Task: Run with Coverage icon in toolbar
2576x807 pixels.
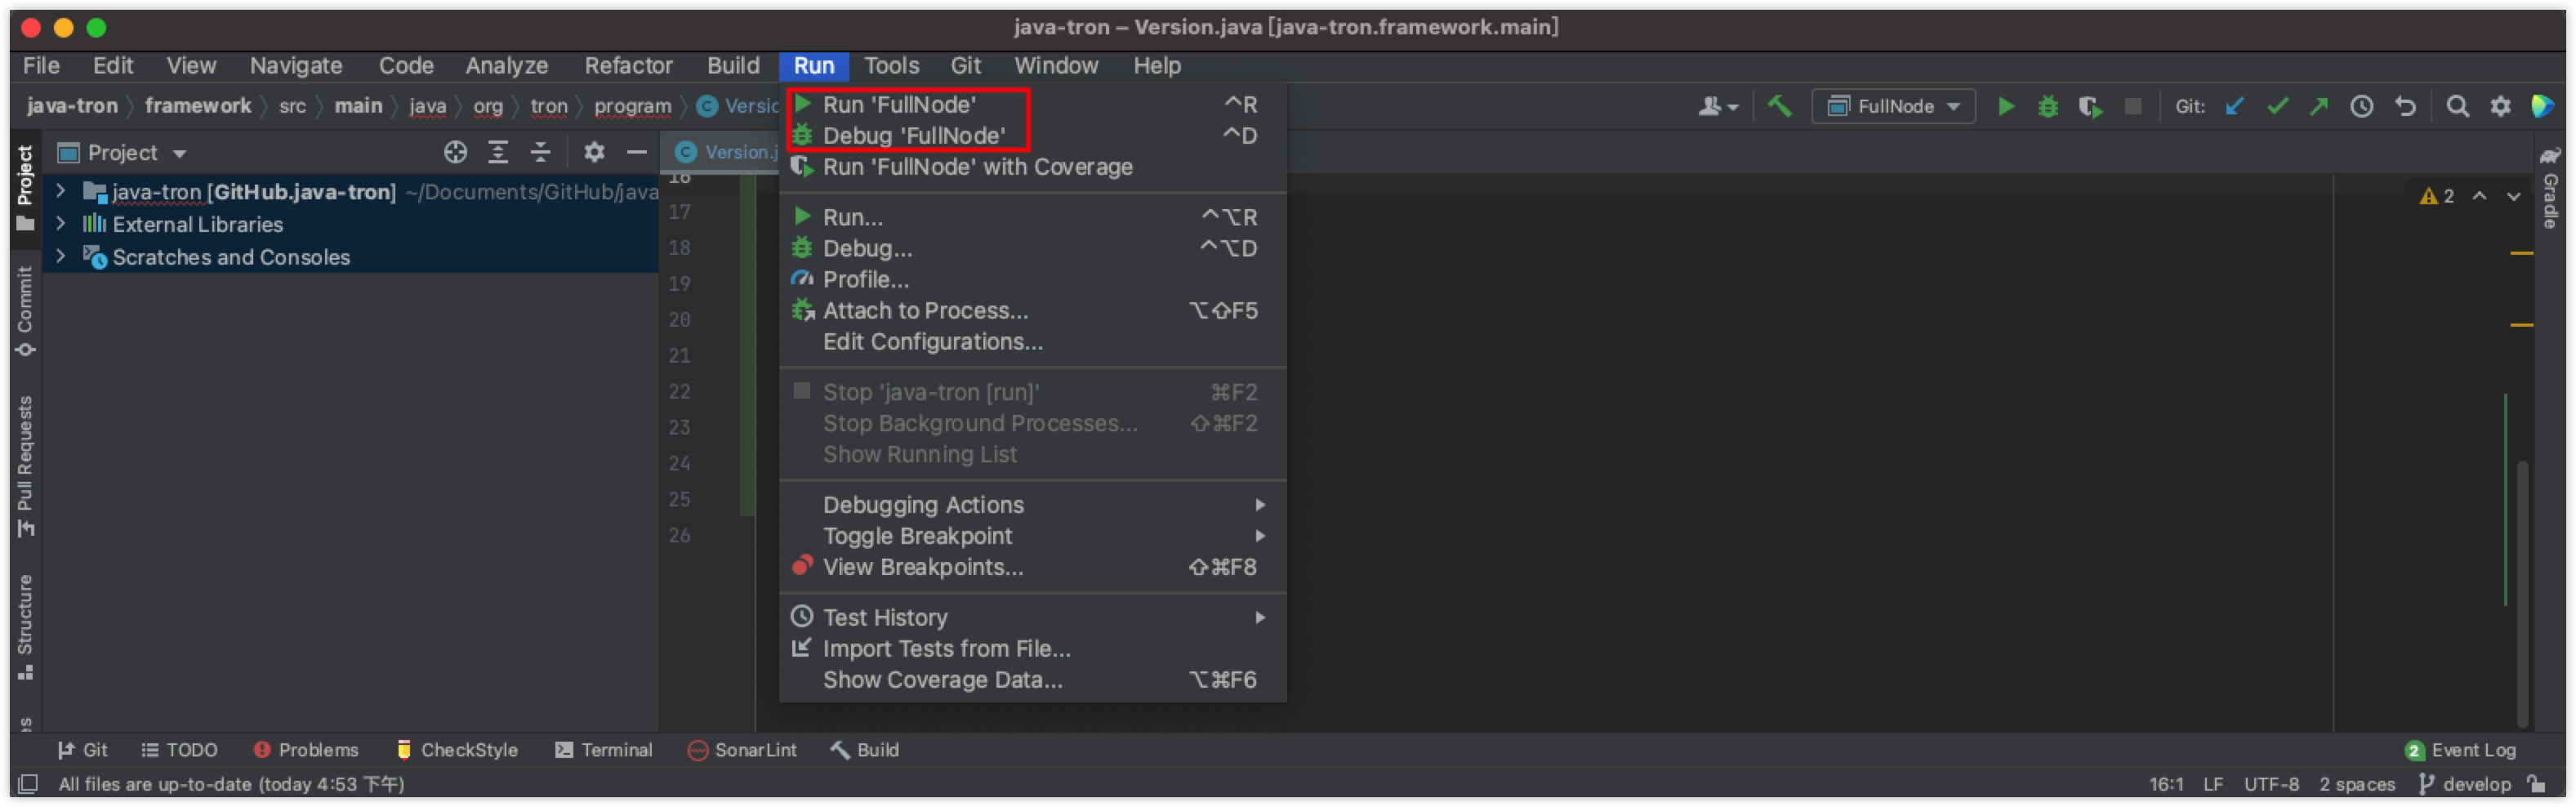Action: coord(2089,106)
